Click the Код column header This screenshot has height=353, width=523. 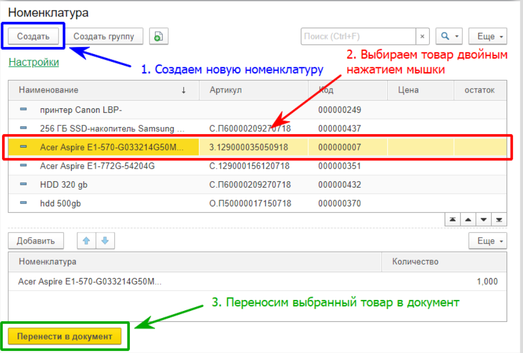coord(348,90)
